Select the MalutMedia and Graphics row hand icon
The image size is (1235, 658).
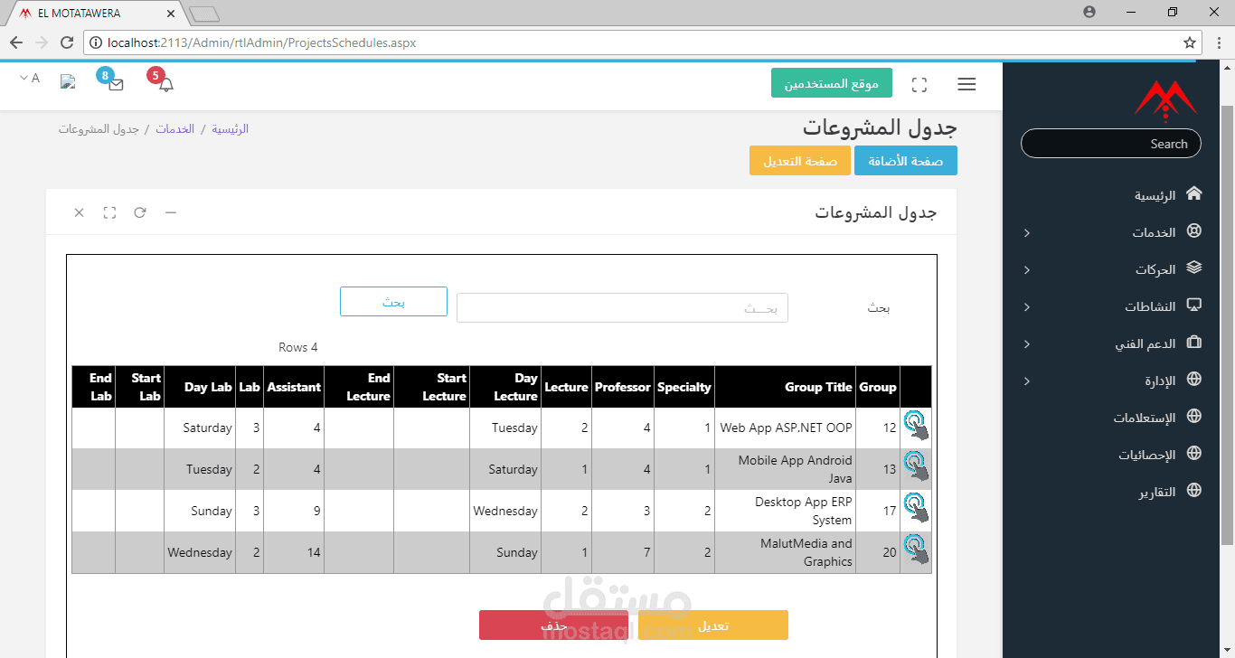[916, 551]
